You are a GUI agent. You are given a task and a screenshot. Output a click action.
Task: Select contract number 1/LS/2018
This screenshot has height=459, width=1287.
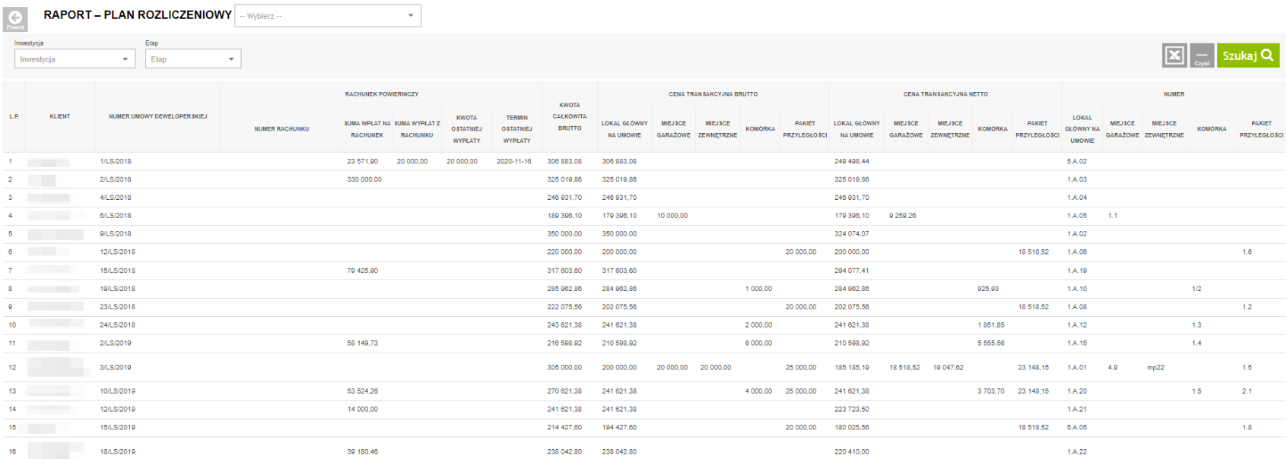[116, 161]
